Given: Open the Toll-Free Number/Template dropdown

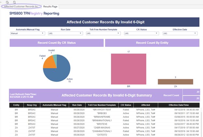Looking at the screenshot, I should click(x=103, y=33).
